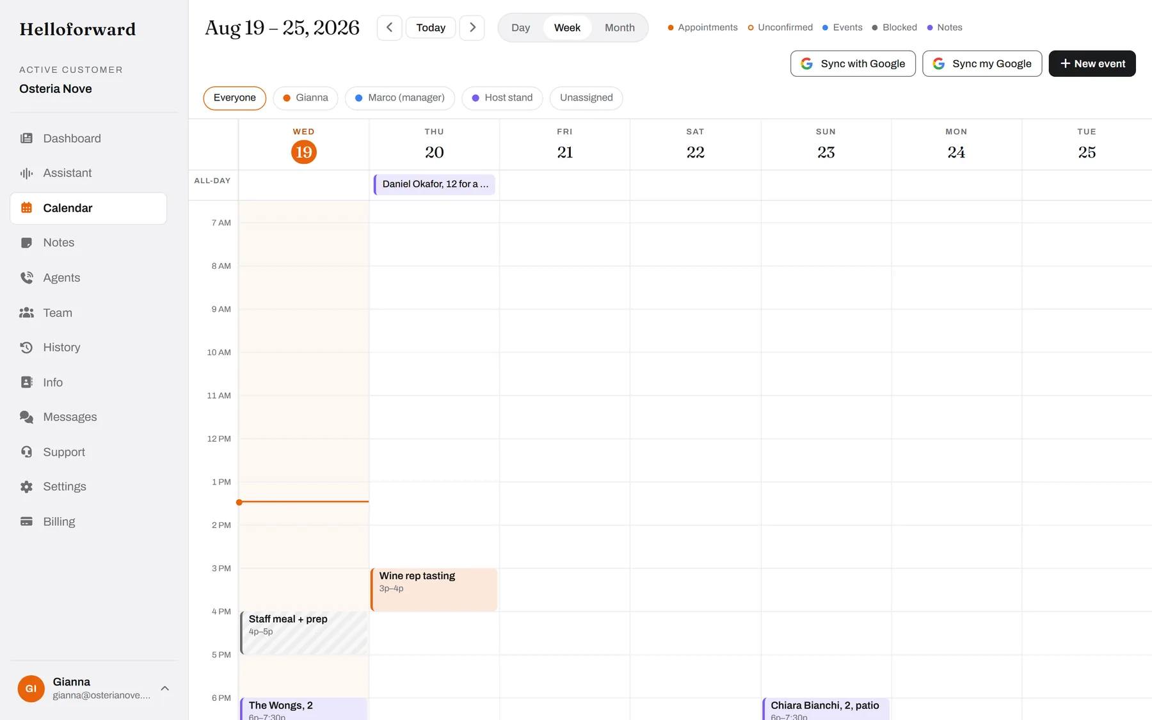Open the Messages page
This screenshot has height=720, width=1152.
tap(88, 417)
